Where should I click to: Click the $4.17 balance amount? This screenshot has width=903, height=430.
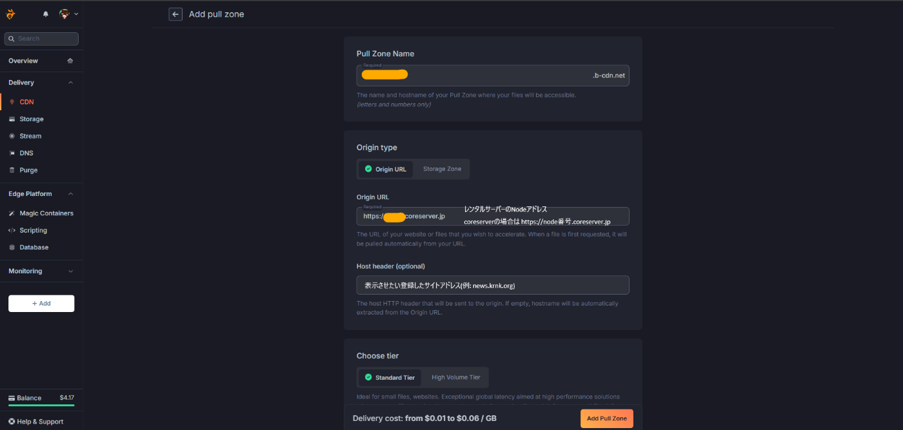66,398
